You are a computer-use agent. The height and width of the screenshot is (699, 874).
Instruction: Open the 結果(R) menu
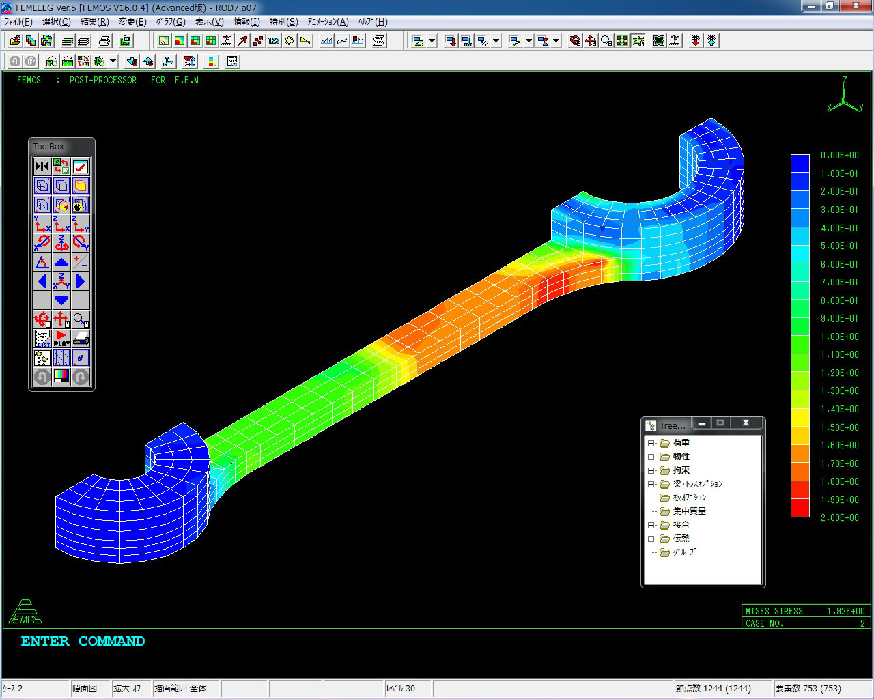(x=94, y=22)
